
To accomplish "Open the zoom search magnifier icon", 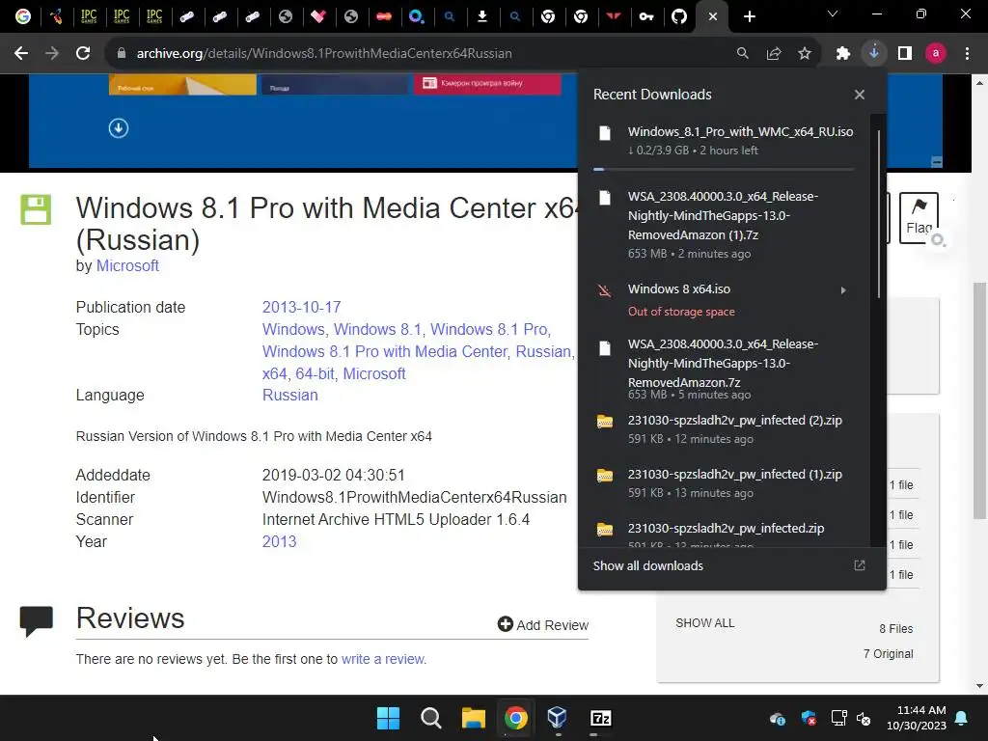I will (x=743, y=54).
